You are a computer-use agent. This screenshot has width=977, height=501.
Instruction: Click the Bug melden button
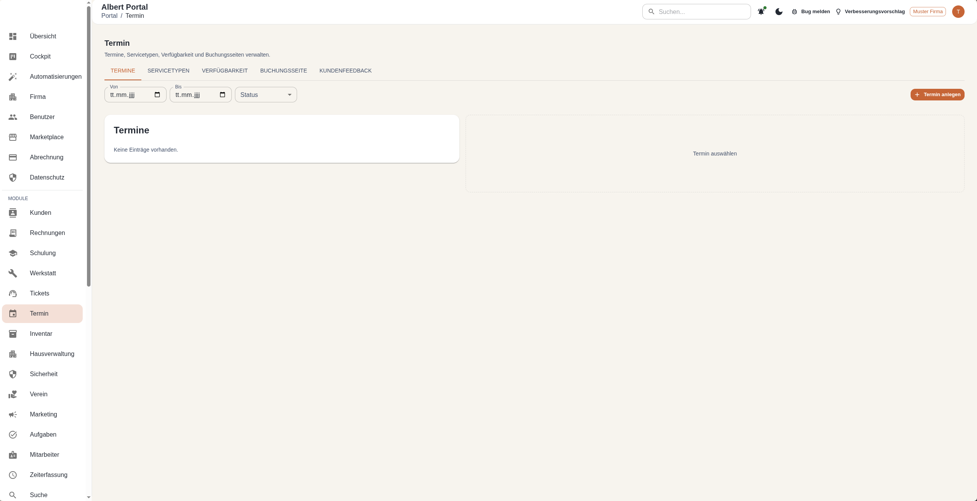point(811,12)
